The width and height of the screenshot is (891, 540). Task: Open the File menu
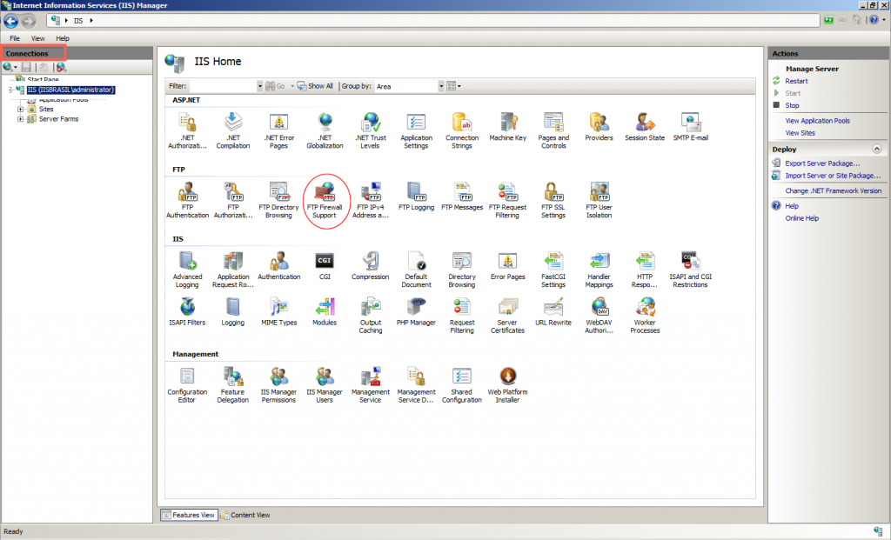click(x=15, y=38)
